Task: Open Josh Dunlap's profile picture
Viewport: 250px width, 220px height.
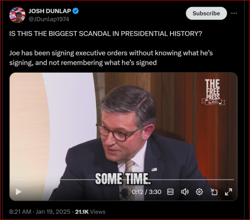Action: point(17,15)
